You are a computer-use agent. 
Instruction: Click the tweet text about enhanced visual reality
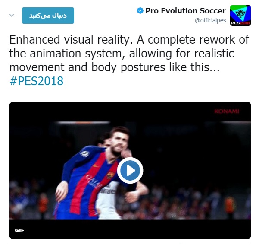[x=129, y=53]
